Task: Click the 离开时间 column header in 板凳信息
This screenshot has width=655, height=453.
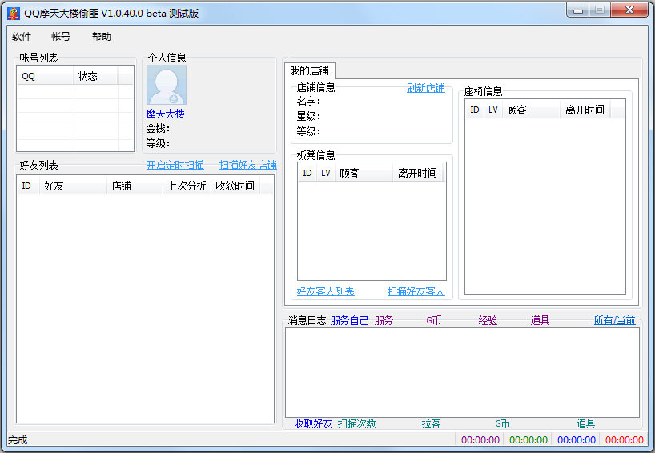Action: (x=417, y=173)
